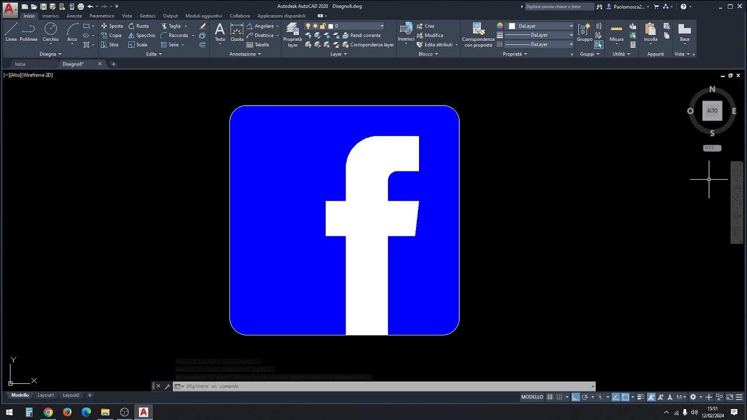Toggle isometric drafting in status bar

point(601,397)
